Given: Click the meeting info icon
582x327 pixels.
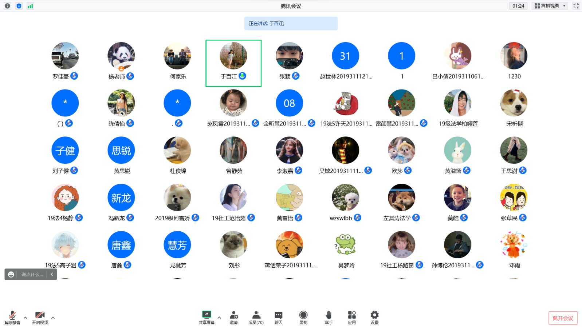Looking at the screenshot, I should pyautogui.click(x=7, y=6).
